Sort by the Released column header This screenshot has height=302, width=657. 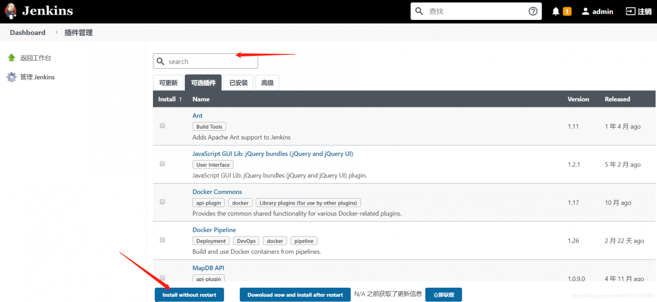(x=617, y=99)
